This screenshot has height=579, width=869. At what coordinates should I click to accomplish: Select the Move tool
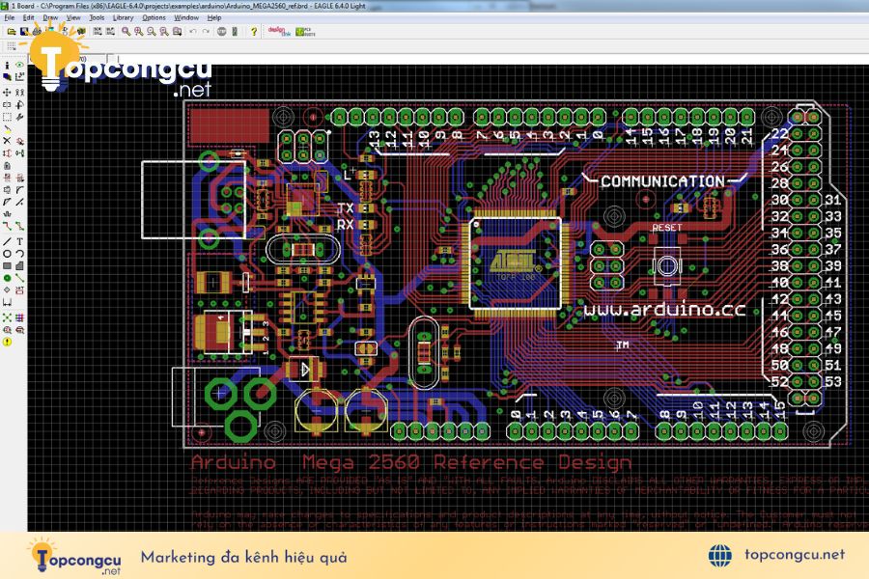coord(7,92)
